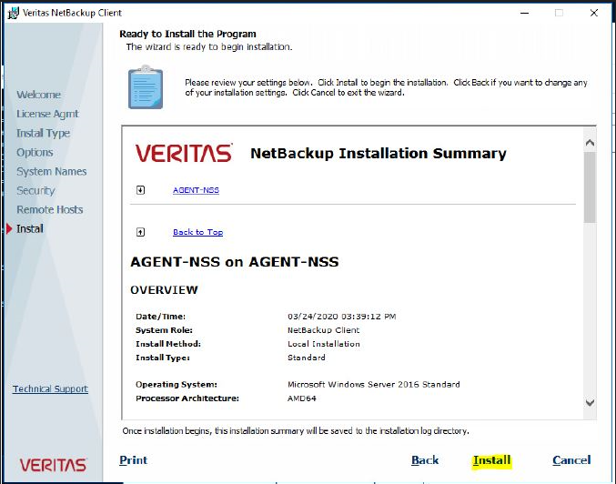The image size is (616, 484).
Task: Close the NetBackup Client window
Action: [x=594, y=13]
